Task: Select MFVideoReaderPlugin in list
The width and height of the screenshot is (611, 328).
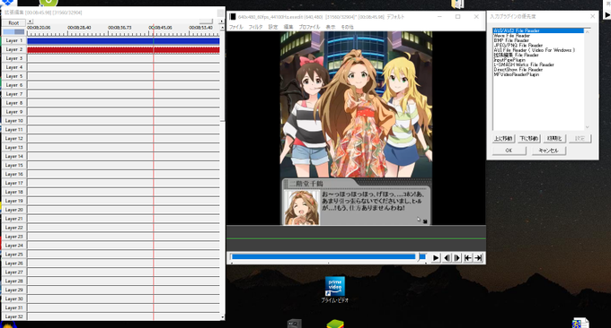Action: click(538, 74)
